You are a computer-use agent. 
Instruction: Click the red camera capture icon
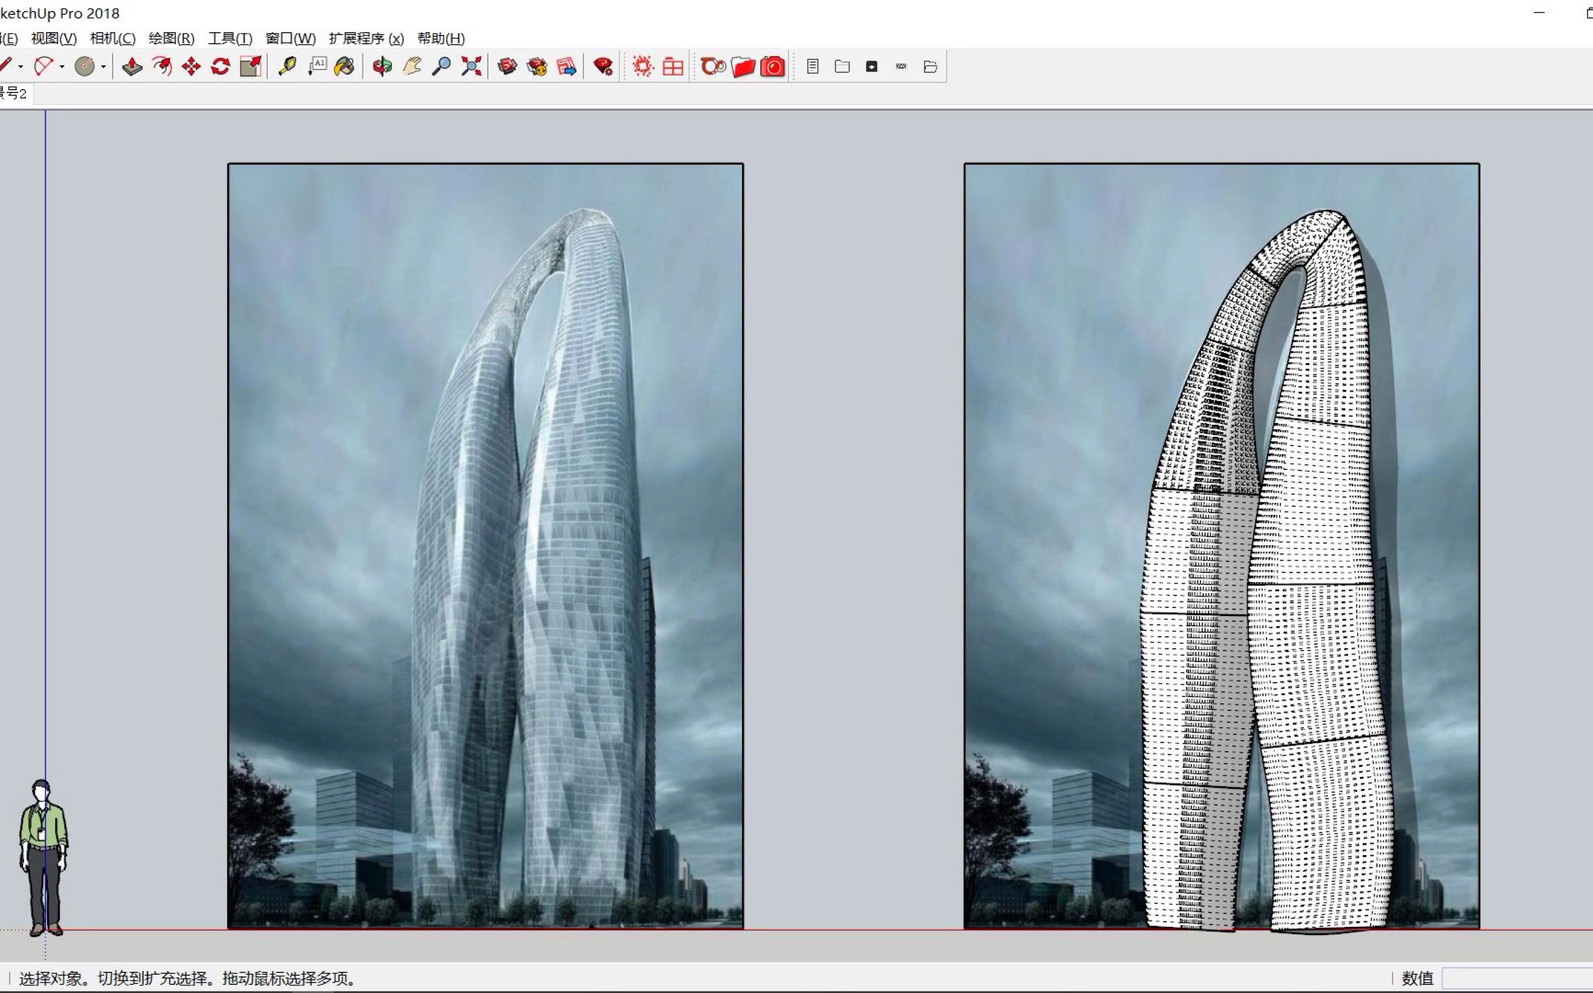(772, 66)
